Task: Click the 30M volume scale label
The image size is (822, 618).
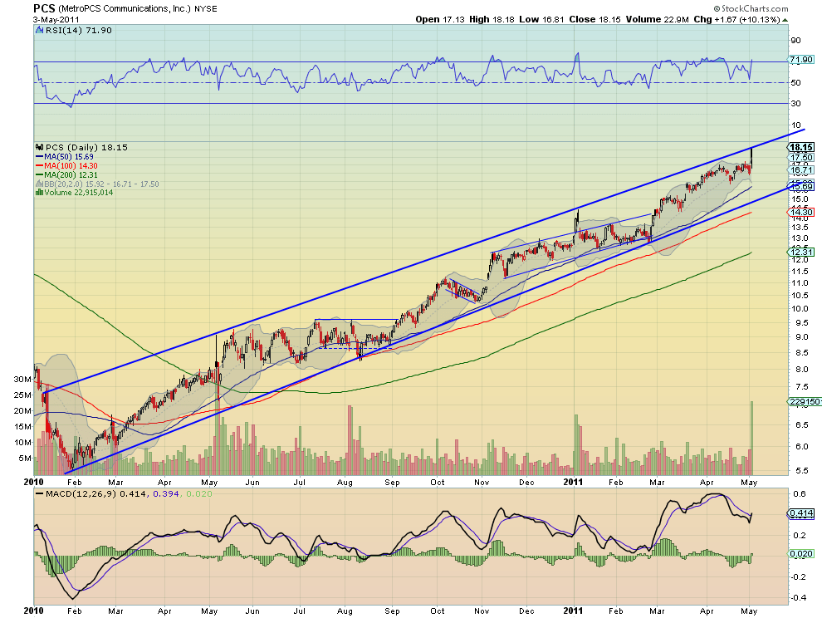Action: click(22, 379)
